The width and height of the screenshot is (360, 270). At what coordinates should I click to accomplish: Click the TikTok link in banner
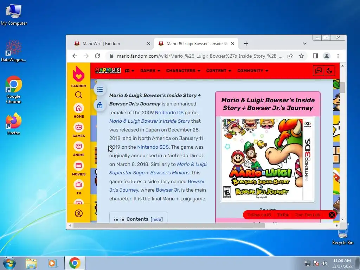(283, 215)
